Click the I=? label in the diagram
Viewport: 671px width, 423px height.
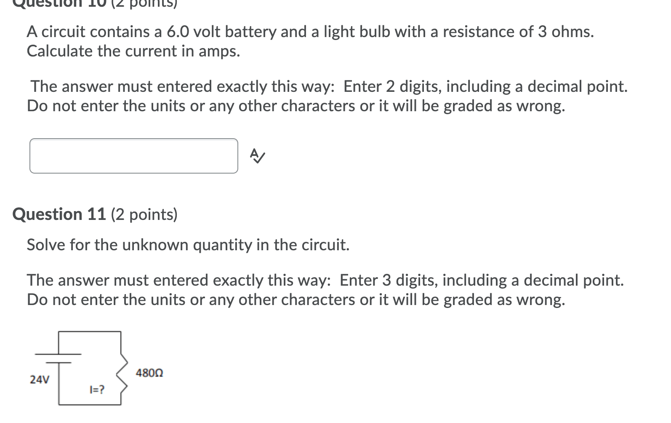pos(96,388)
